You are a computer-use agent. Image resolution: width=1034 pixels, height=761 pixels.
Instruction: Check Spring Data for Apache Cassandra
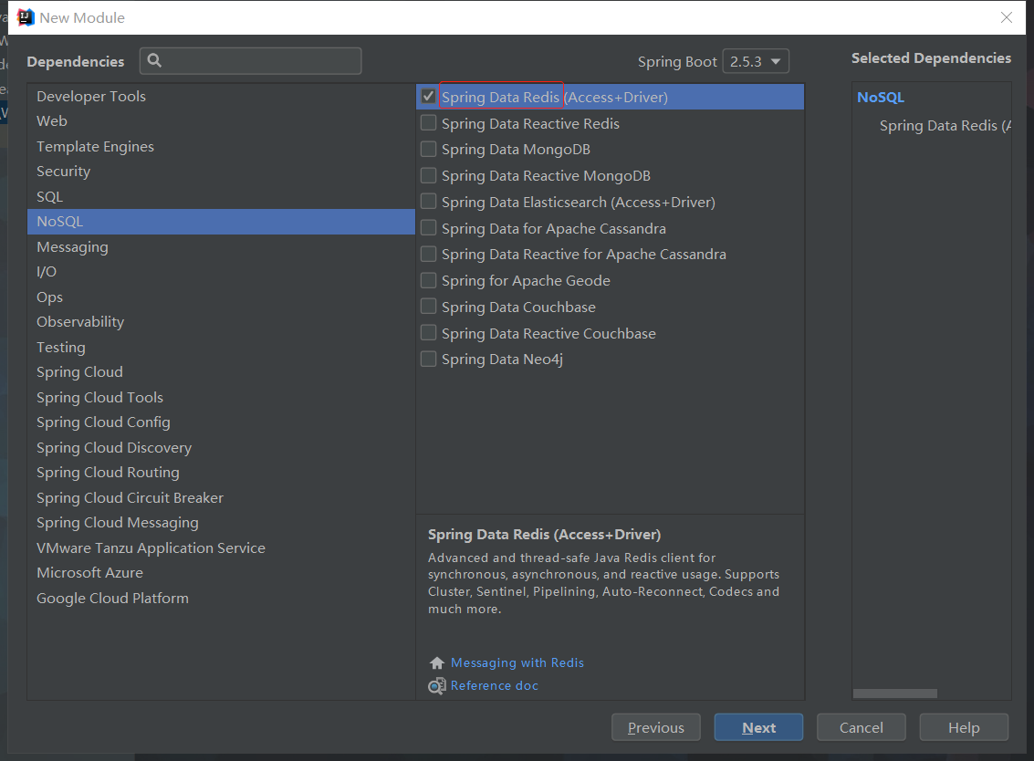click(429, 227)
